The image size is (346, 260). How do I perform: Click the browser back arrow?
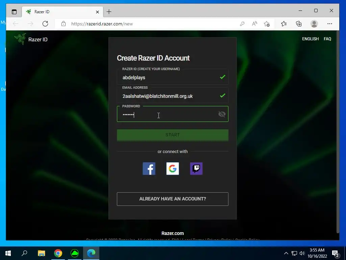[x=16, y=24]
